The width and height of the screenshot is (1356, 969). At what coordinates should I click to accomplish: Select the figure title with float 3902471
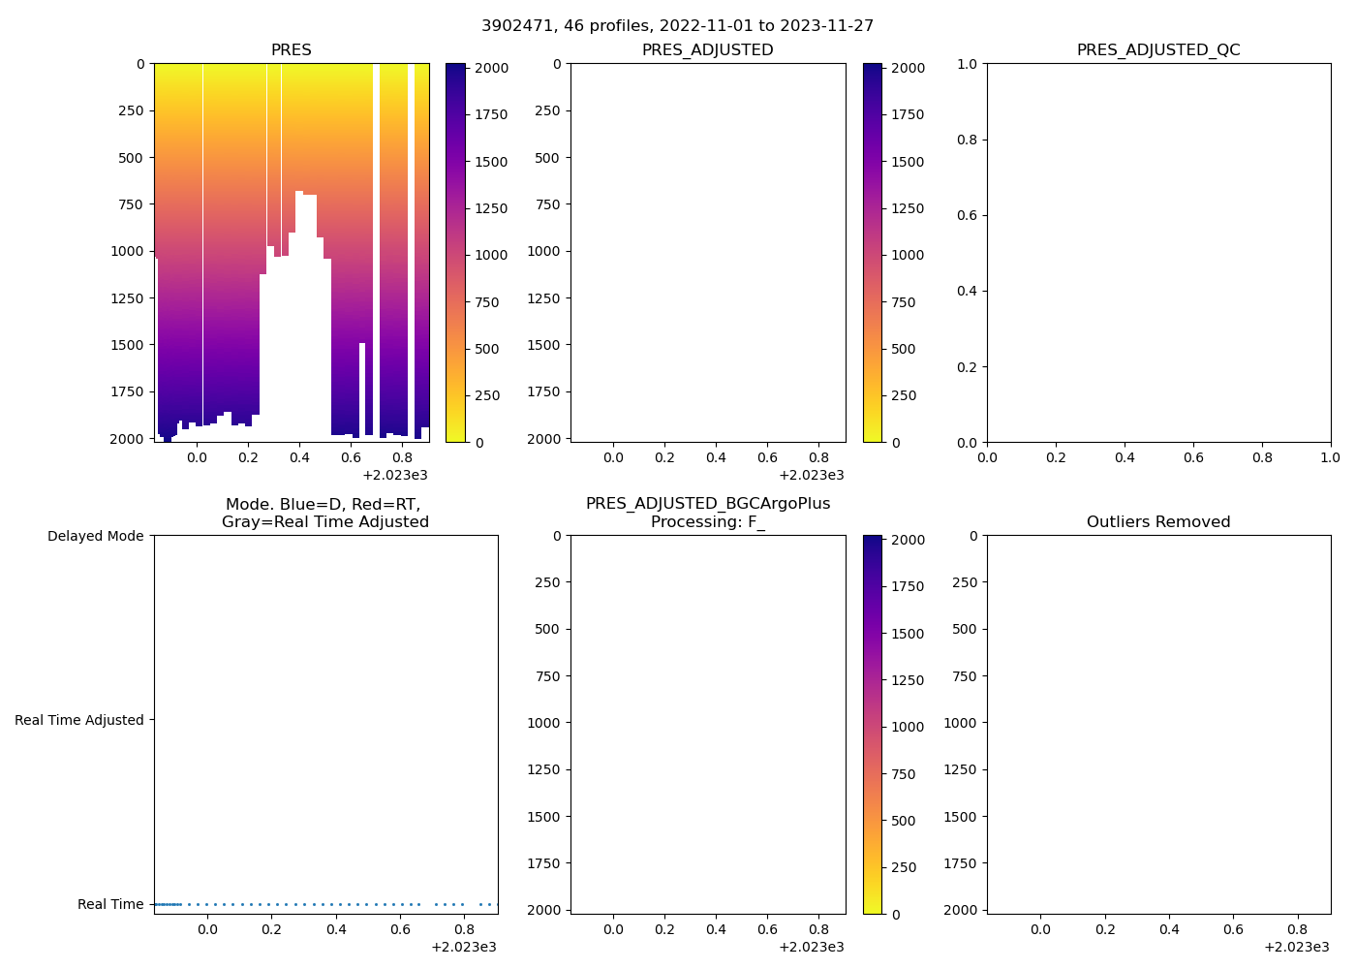point(677,26)
